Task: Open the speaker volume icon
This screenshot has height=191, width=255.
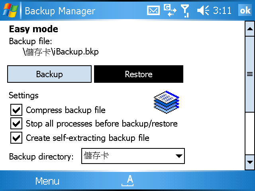Action: 203,11
